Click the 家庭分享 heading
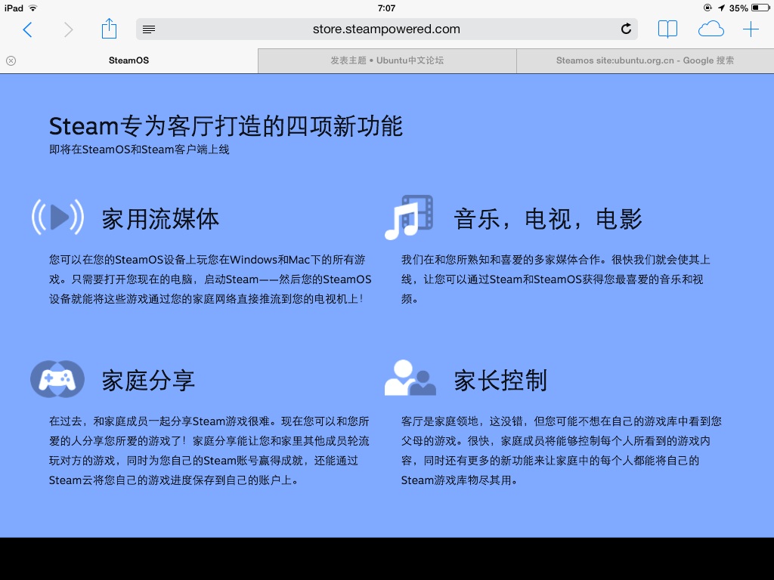Image resolution: width=774 pixels, height=580 pixels. coord(148,381)
